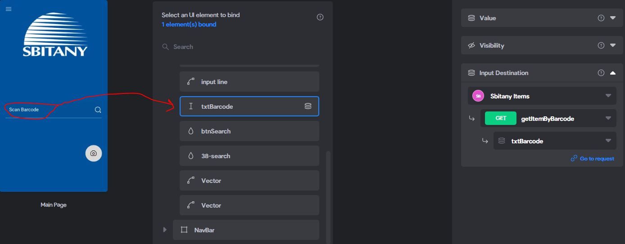The height and width of the screenshot is (244, 625).
Task: Click the SBITANY logo image
Action: point(55,35)
